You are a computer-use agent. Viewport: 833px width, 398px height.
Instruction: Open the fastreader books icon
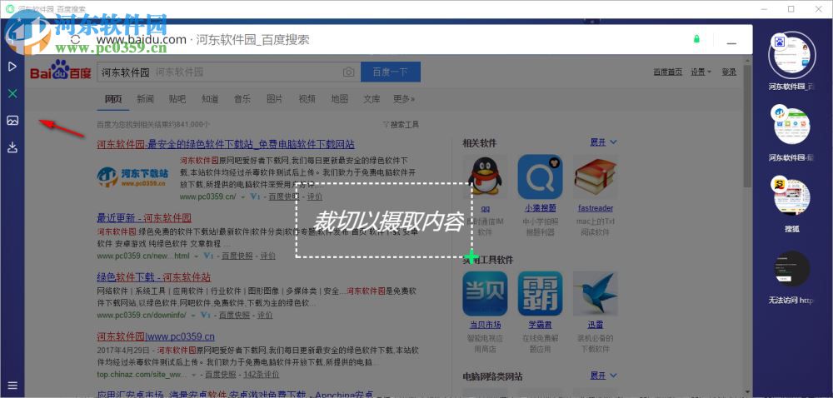(x=595, y=177)
